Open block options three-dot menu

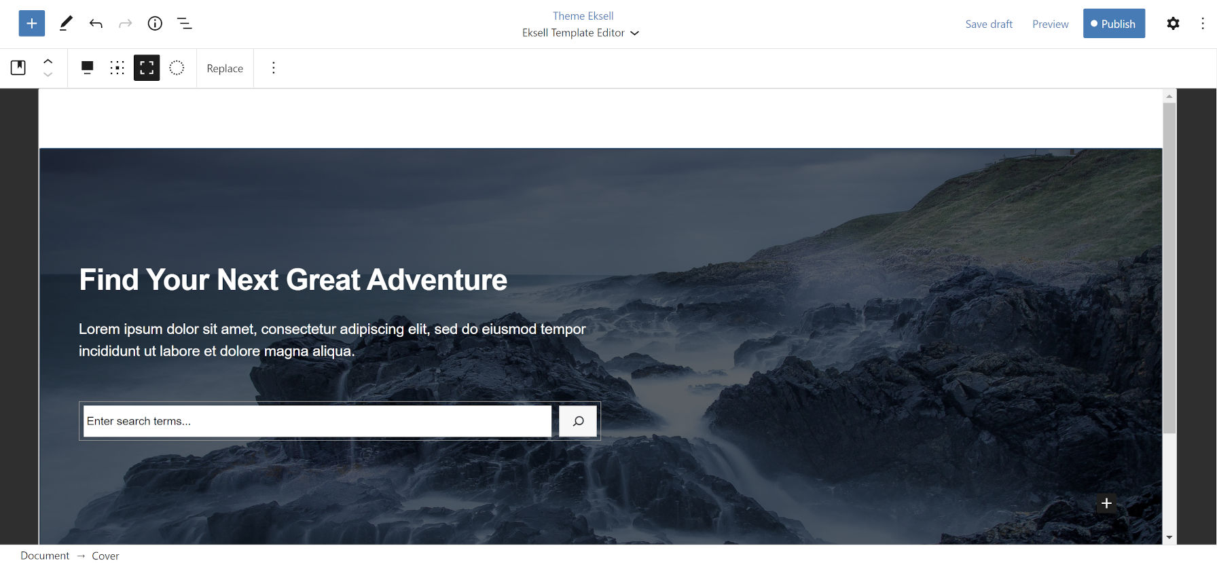point(274,68)
